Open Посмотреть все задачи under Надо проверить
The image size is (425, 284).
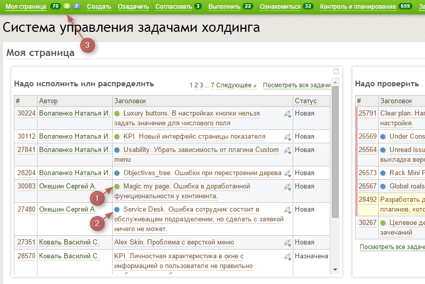tap(392, 247)
